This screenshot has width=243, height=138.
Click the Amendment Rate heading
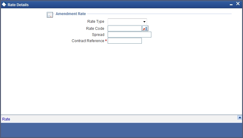[x=71, y=14]
